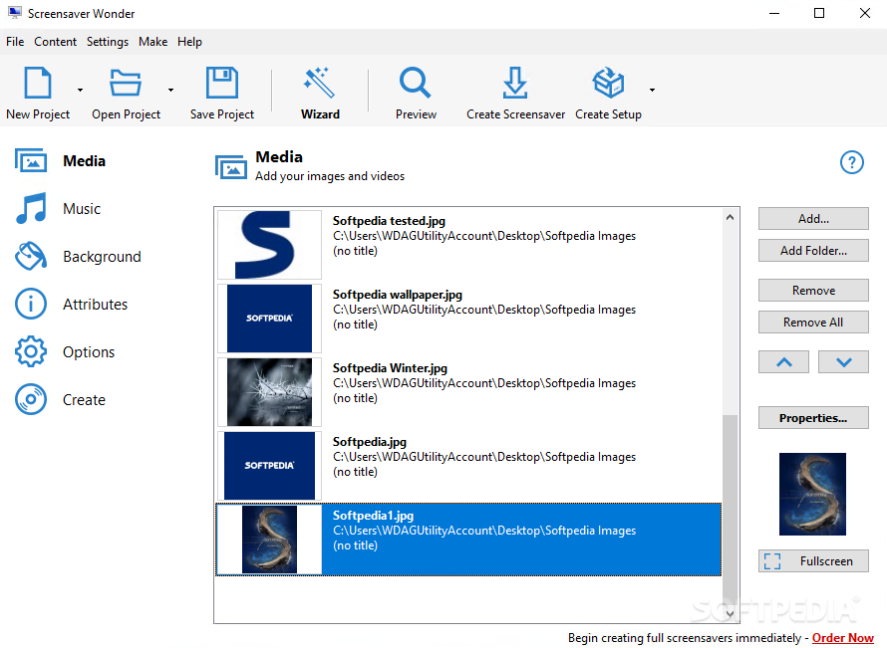The height and width of the screenshot is (648, 887).
Task: Move selected item down with arrow button
Action: (843, 362)
